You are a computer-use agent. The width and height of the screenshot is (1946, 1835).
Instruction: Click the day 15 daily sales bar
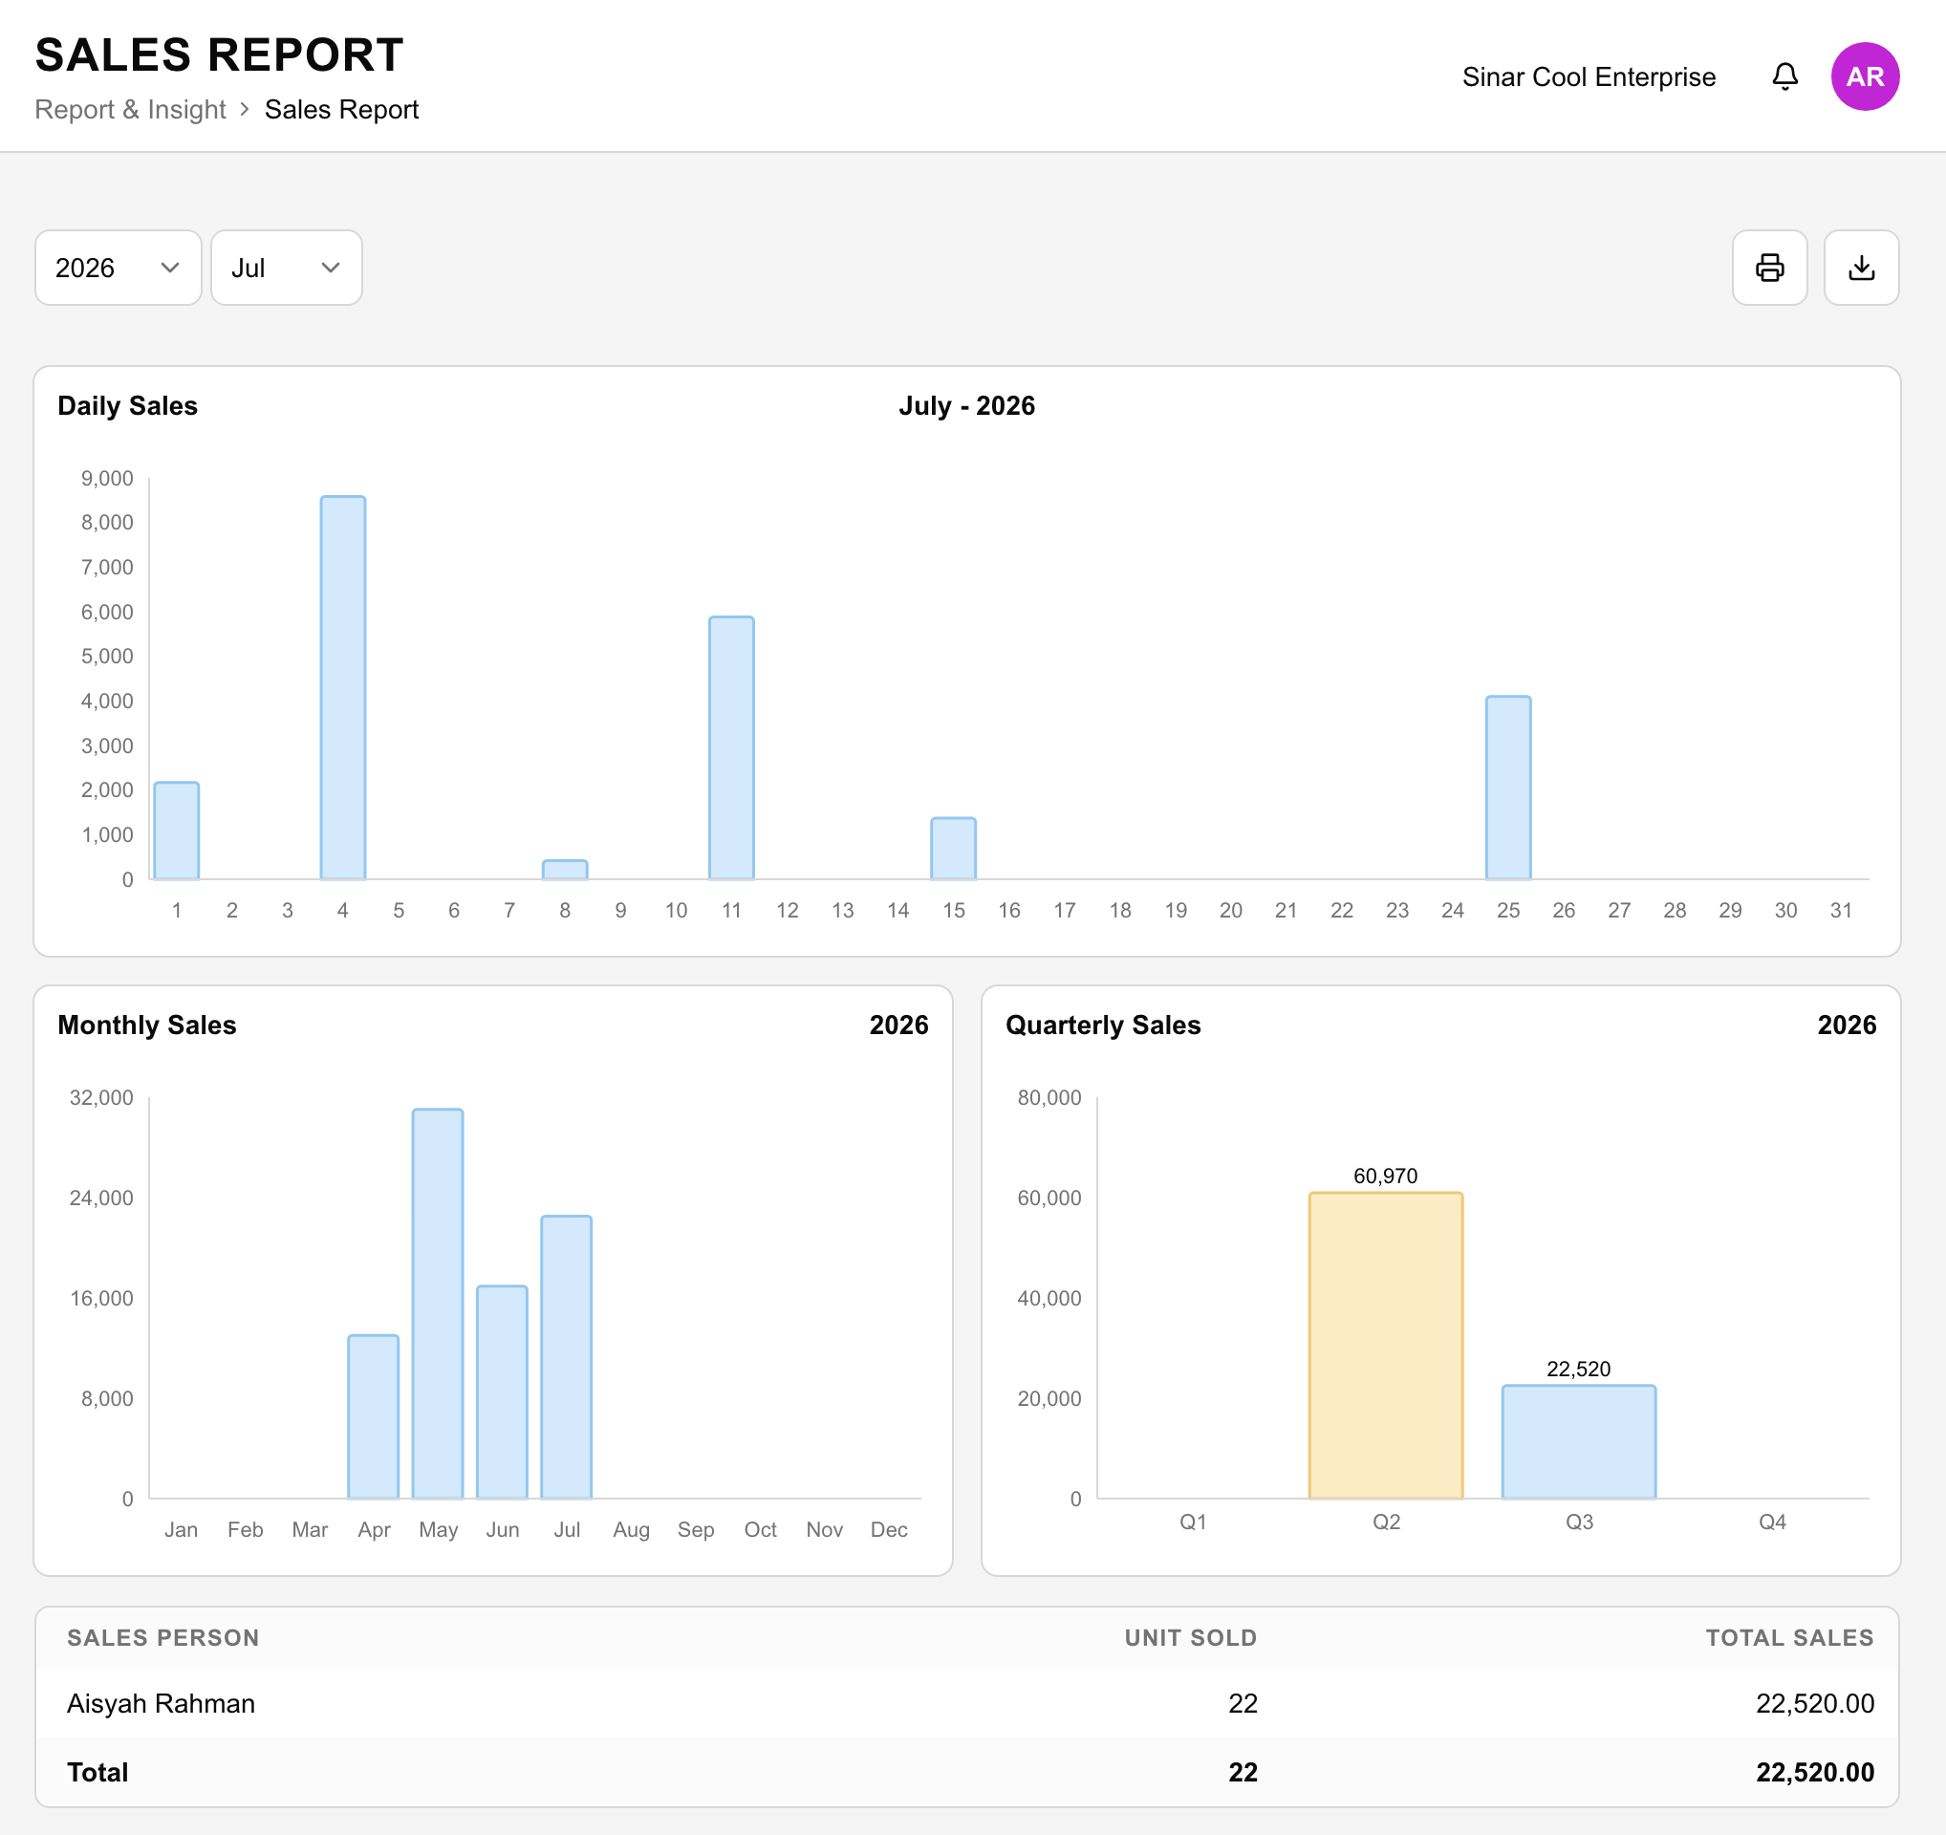pos(954,849)
